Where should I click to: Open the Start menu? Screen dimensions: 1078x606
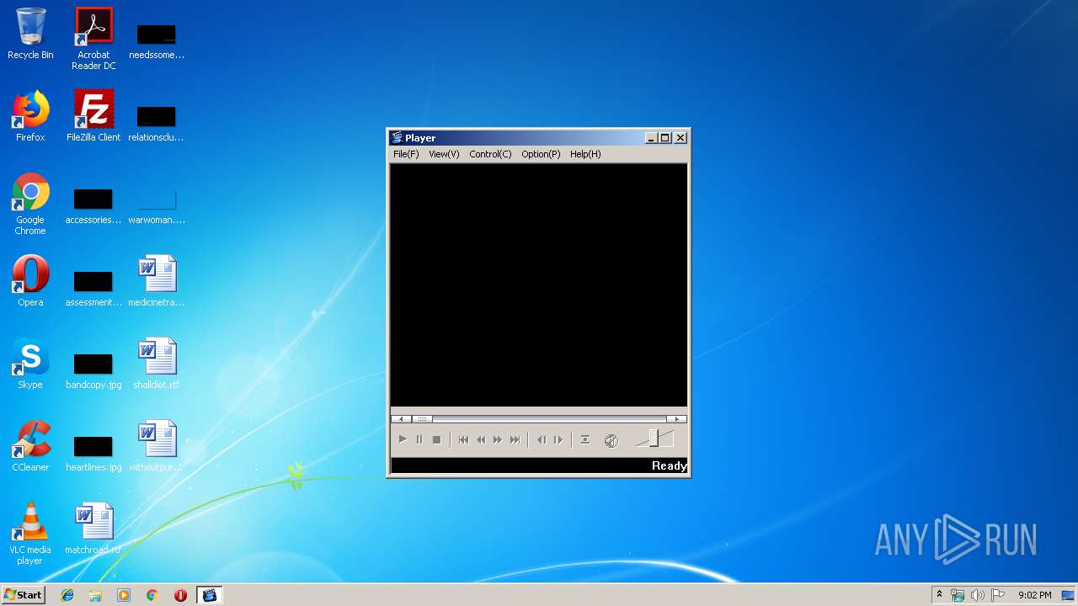[x=23, y=595]
